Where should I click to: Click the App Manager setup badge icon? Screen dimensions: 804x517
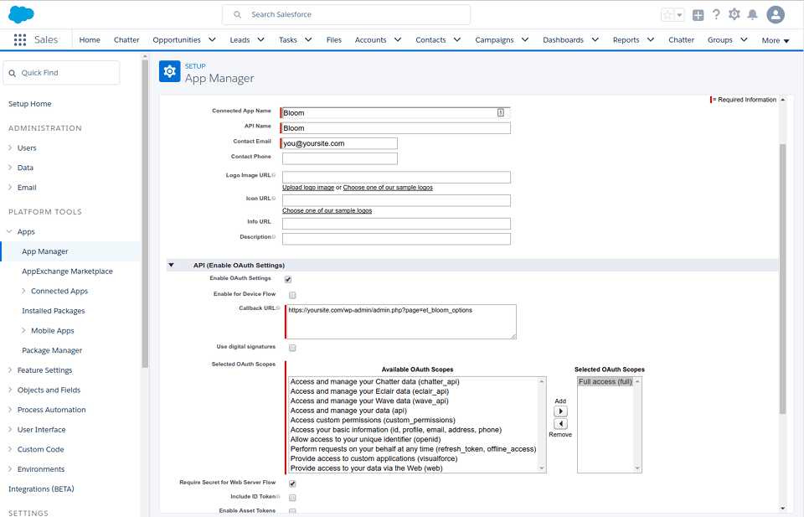tap(170, 70)
